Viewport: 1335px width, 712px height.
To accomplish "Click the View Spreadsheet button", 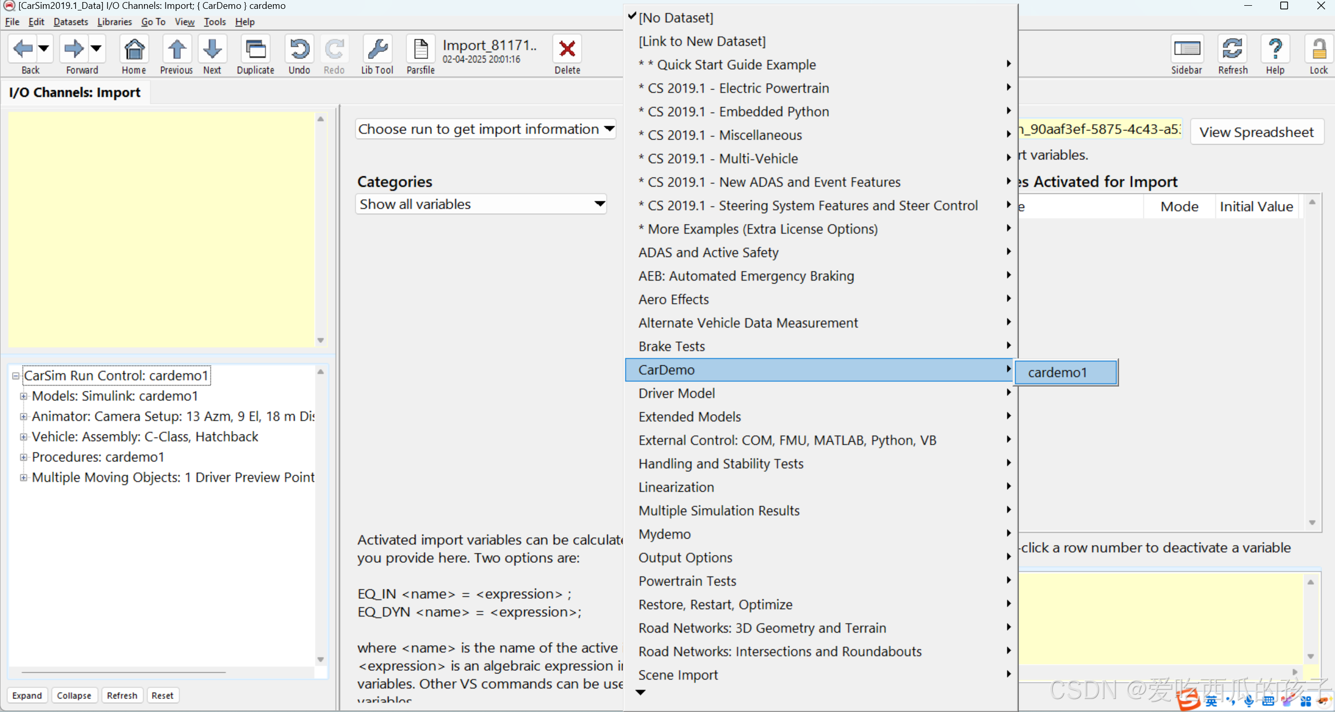I will pyautogui.click(x=1256, y=132).
